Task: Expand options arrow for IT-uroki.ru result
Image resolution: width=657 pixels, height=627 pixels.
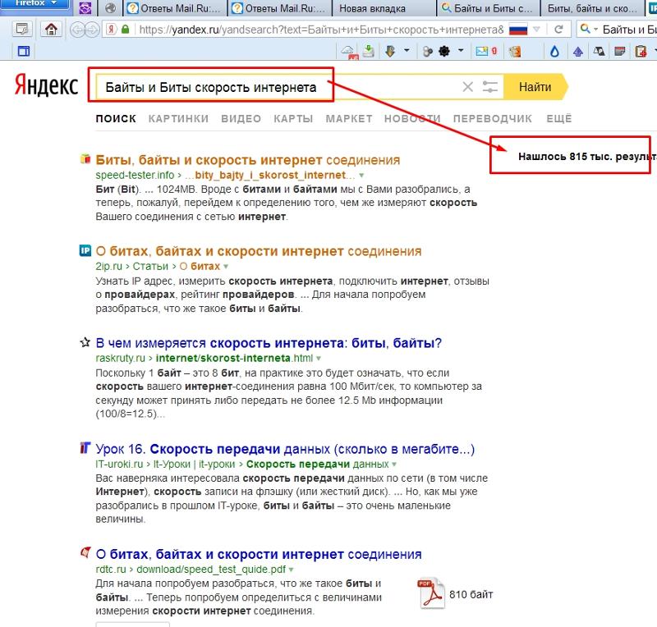Action: pos(394,465)
